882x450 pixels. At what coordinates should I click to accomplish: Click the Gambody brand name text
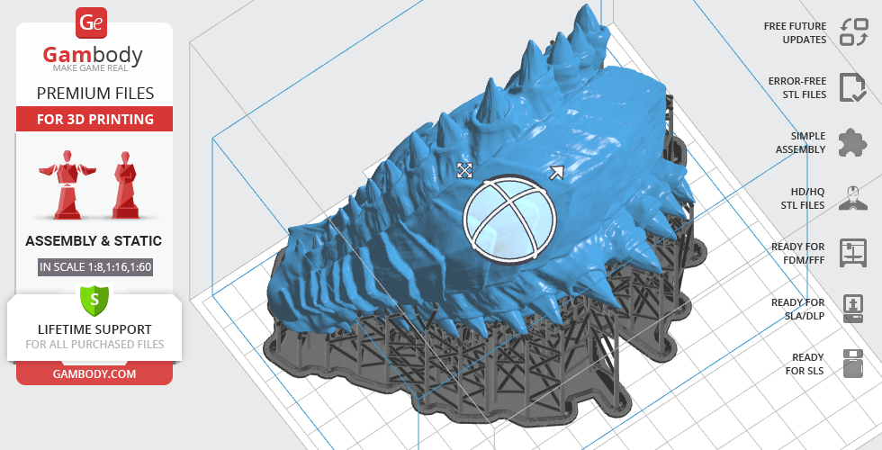tap(94, 56)
